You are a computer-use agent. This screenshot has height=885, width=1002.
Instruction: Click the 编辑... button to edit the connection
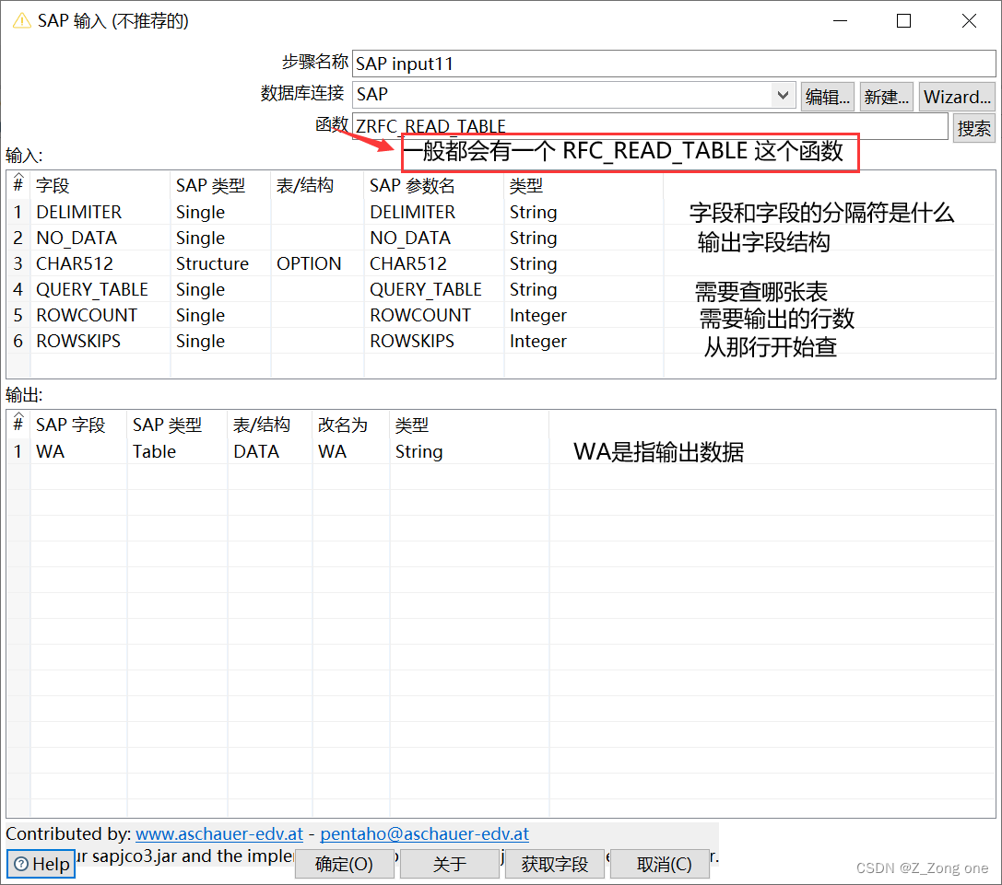[827, 97]
